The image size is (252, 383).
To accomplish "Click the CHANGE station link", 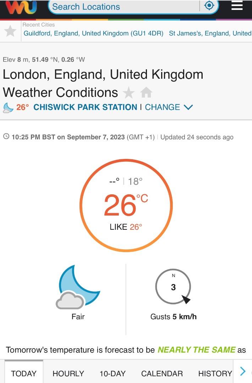I will click(x=162, y=107).
